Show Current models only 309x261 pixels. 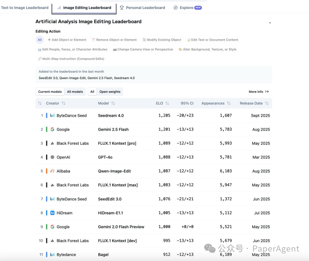tap(50, 92)
